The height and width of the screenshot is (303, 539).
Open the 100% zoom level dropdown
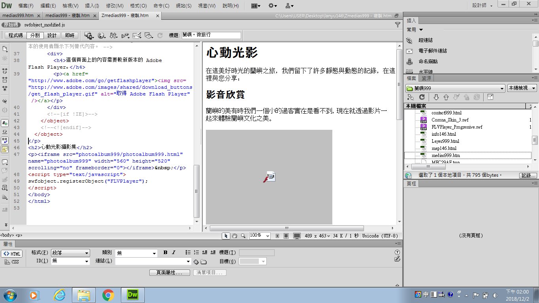tap(260, 236)
